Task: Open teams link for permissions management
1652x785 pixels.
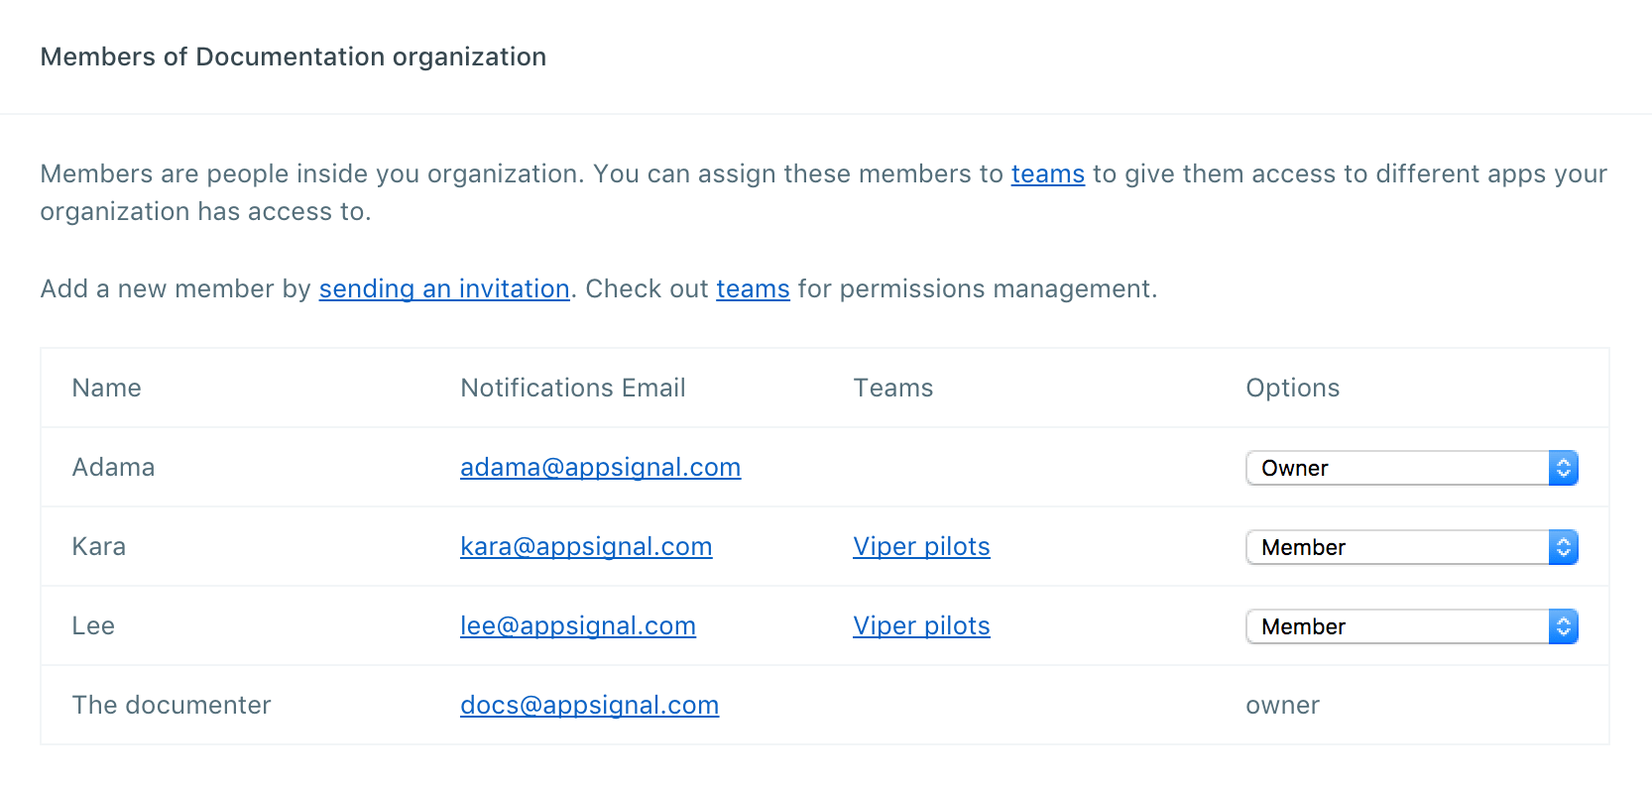Action: click(x=753, y=289)
